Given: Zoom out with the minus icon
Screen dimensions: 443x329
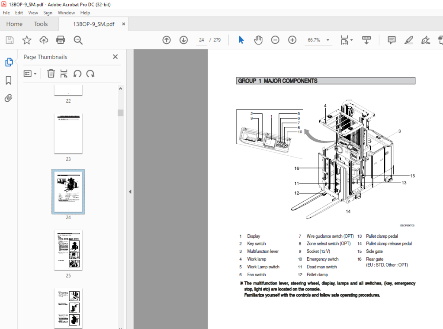Looking at the screenshot, I should [275, 40].
